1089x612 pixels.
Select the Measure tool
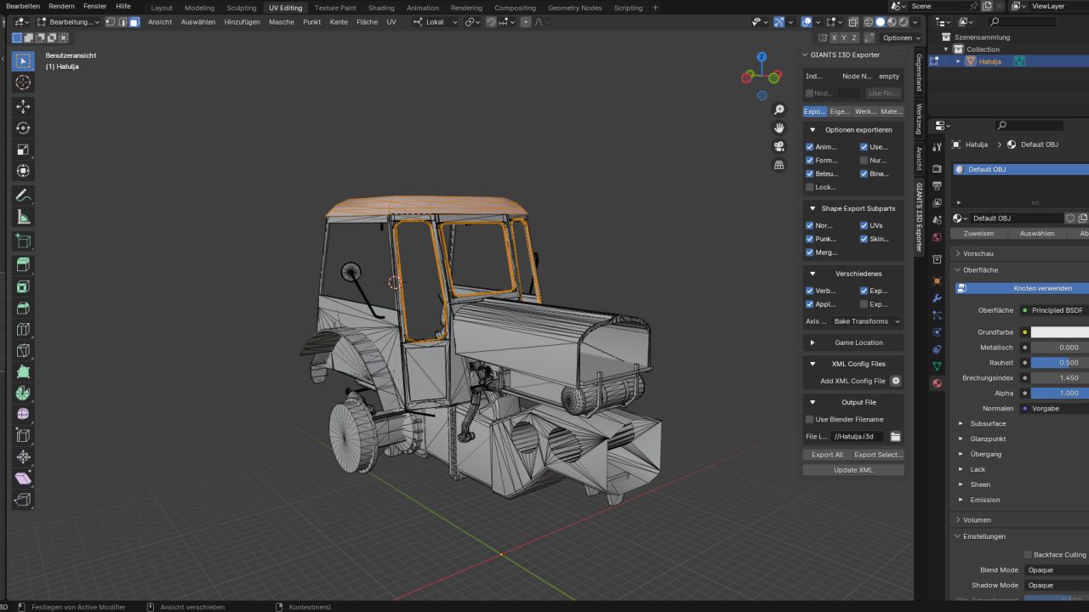(23, 218)
